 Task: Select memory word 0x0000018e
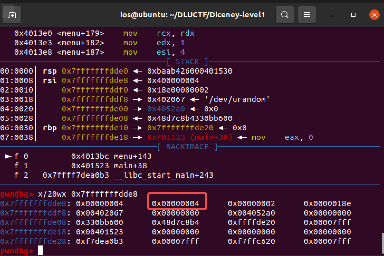pos(327,204)
